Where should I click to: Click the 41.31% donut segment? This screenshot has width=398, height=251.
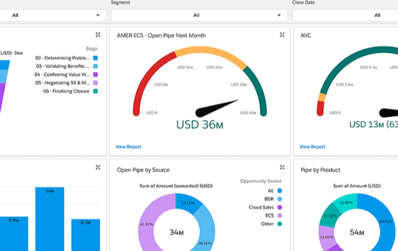click(147, 224)
